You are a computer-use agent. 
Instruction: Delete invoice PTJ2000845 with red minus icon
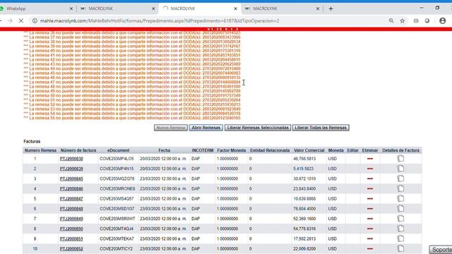pos(370,179)
